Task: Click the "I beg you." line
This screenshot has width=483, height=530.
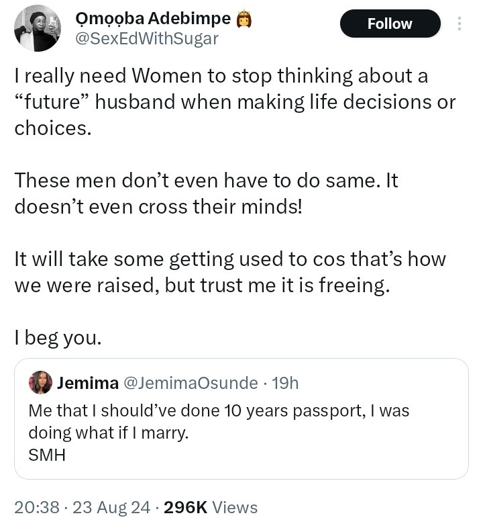Action: click(x=58, y=337)
